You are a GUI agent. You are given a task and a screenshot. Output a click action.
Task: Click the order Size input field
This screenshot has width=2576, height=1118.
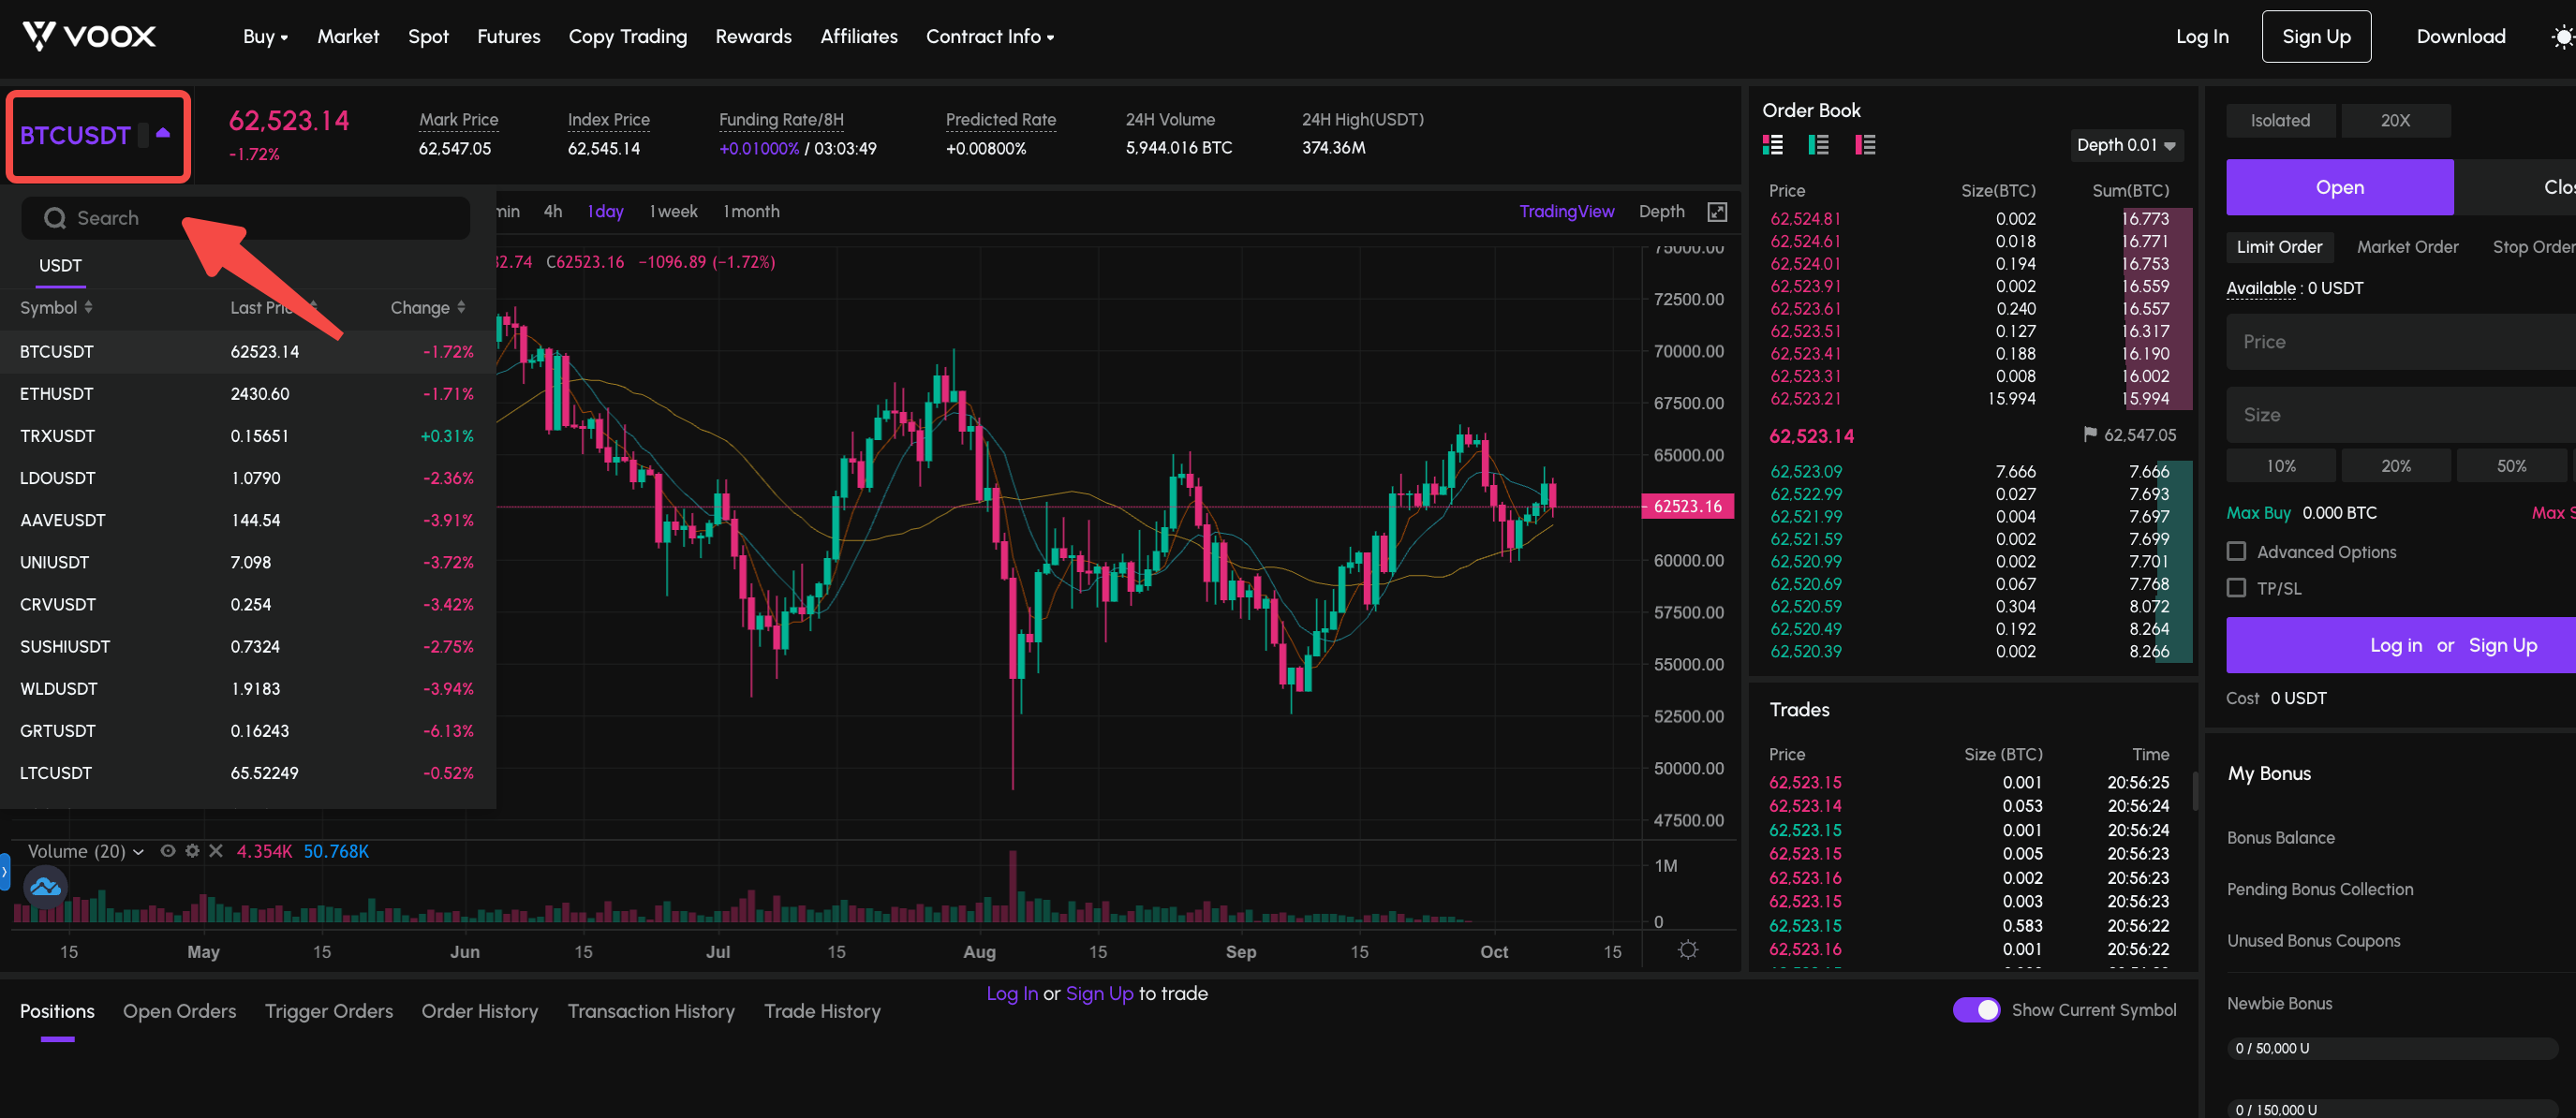(2401, 415)
